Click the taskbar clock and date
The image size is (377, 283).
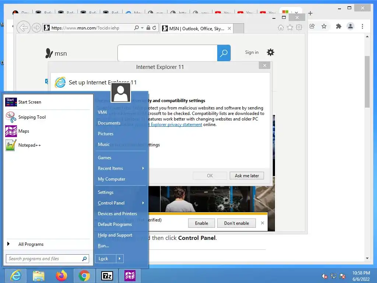361,276
